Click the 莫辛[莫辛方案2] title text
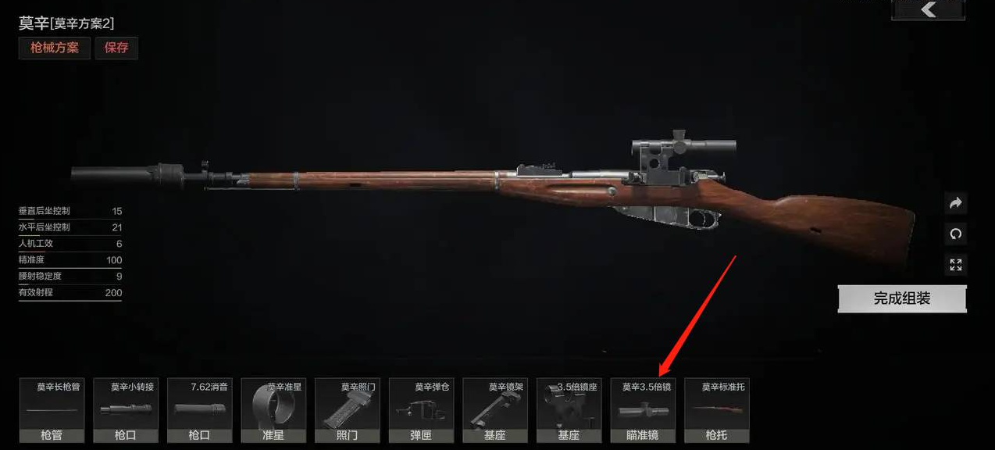 coord(66,23)
